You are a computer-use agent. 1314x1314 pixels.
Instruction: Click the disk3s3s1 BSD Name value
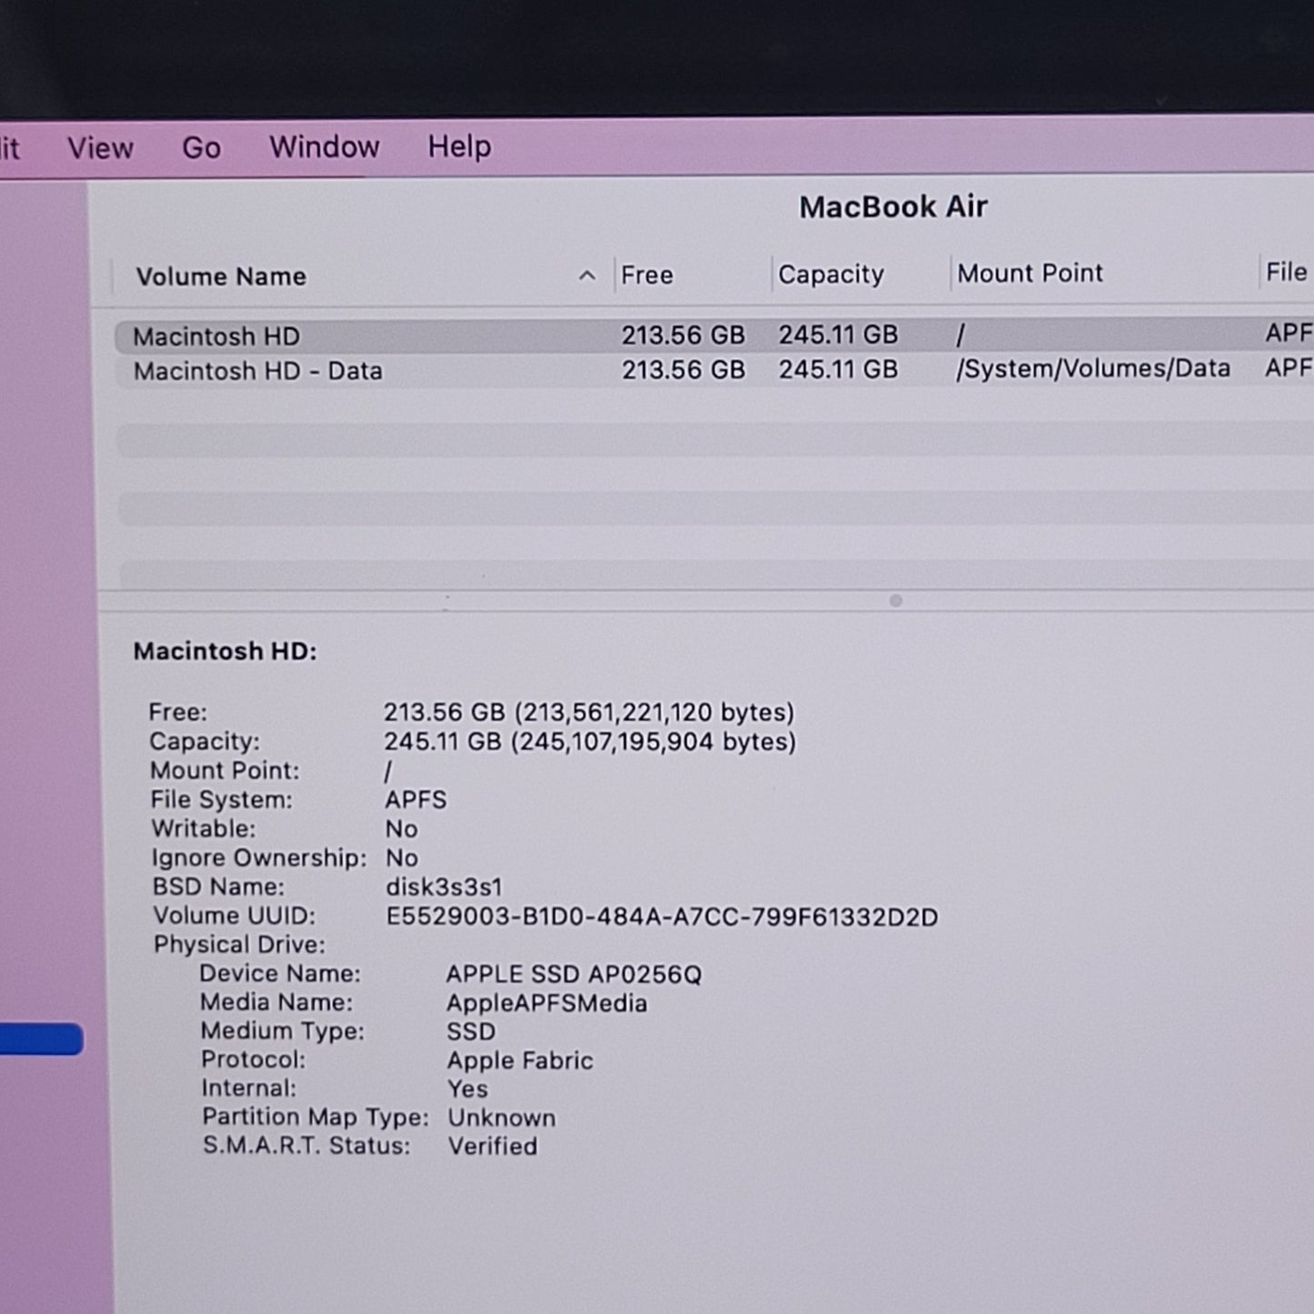point(444,887)
